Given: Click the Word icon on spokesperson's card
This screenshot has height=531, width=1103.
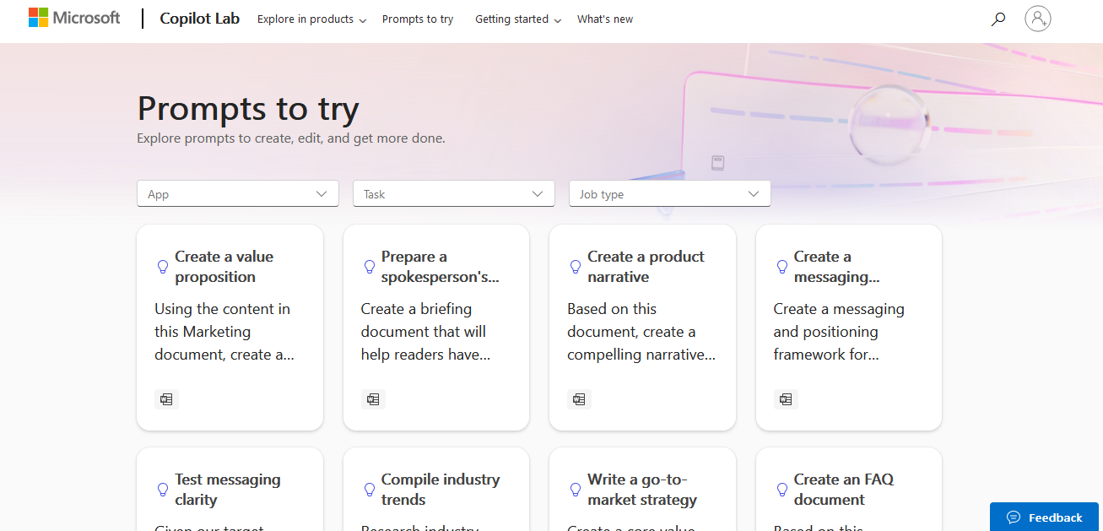Looking at the screenshot, I should pyautogui.click(x=373, y=399).
